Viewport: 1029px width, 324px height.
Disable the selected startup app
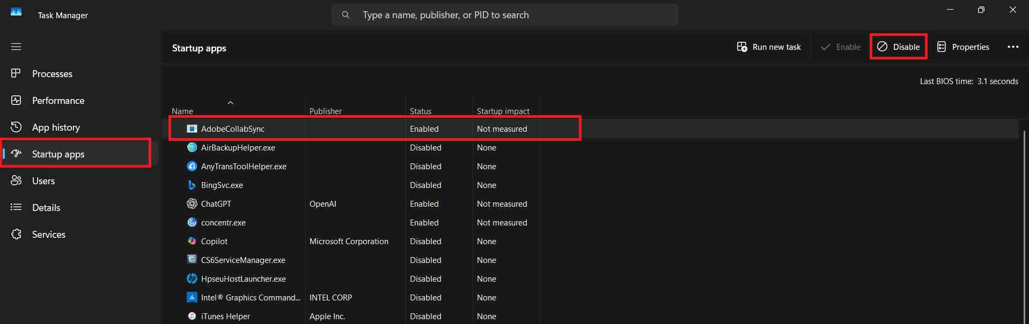pos(899,47)
